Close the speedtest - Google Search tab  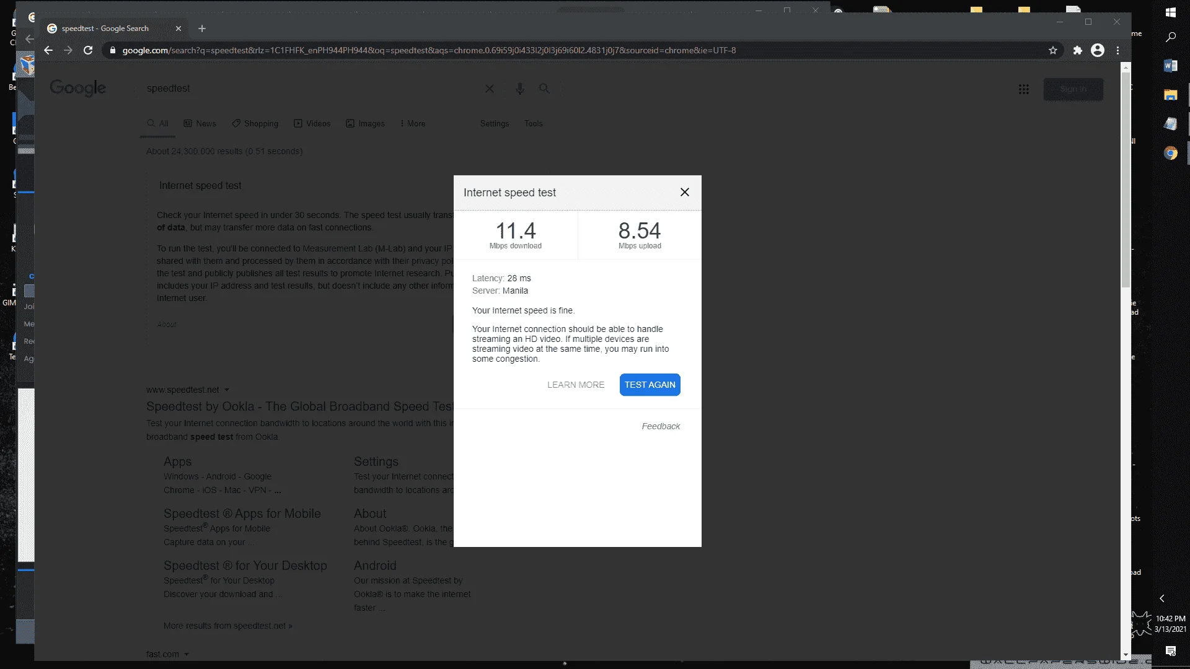coord(178,28)
